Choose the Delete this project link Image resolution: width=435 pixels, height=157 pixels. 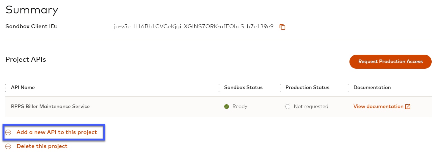pyautogui.click(x=42, y=146)
